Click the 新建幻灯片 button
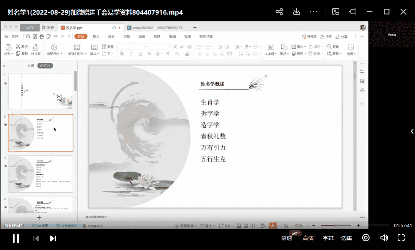The height and width of the screenshot is (250, 415). coord(77,49)
